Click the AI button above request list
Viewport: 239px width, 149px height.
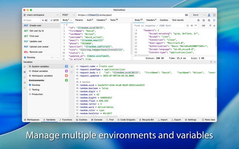coord(45,20)
